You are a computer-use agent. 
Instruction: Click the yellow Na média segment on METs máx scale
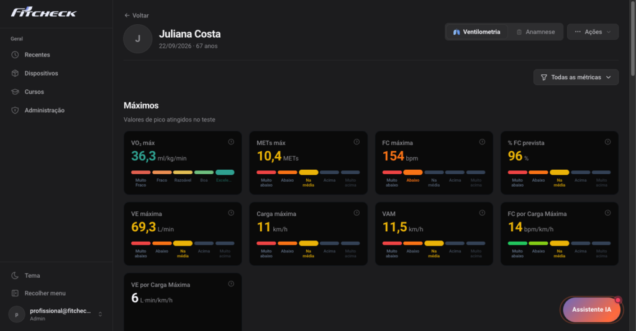[x=308, y=172]
